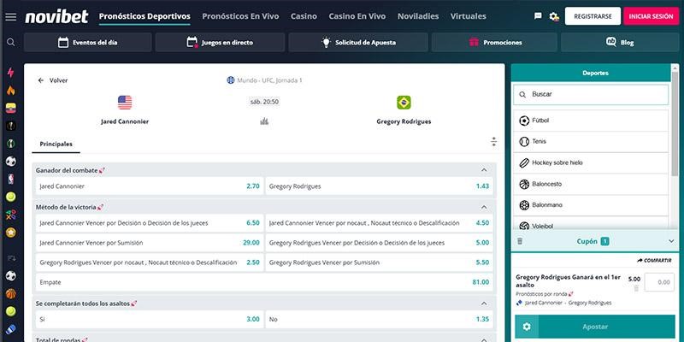This screenshot has width=684, height=342.
Task: Bet on Jared Cannonier at 2.70
Action: coord(149,186)
